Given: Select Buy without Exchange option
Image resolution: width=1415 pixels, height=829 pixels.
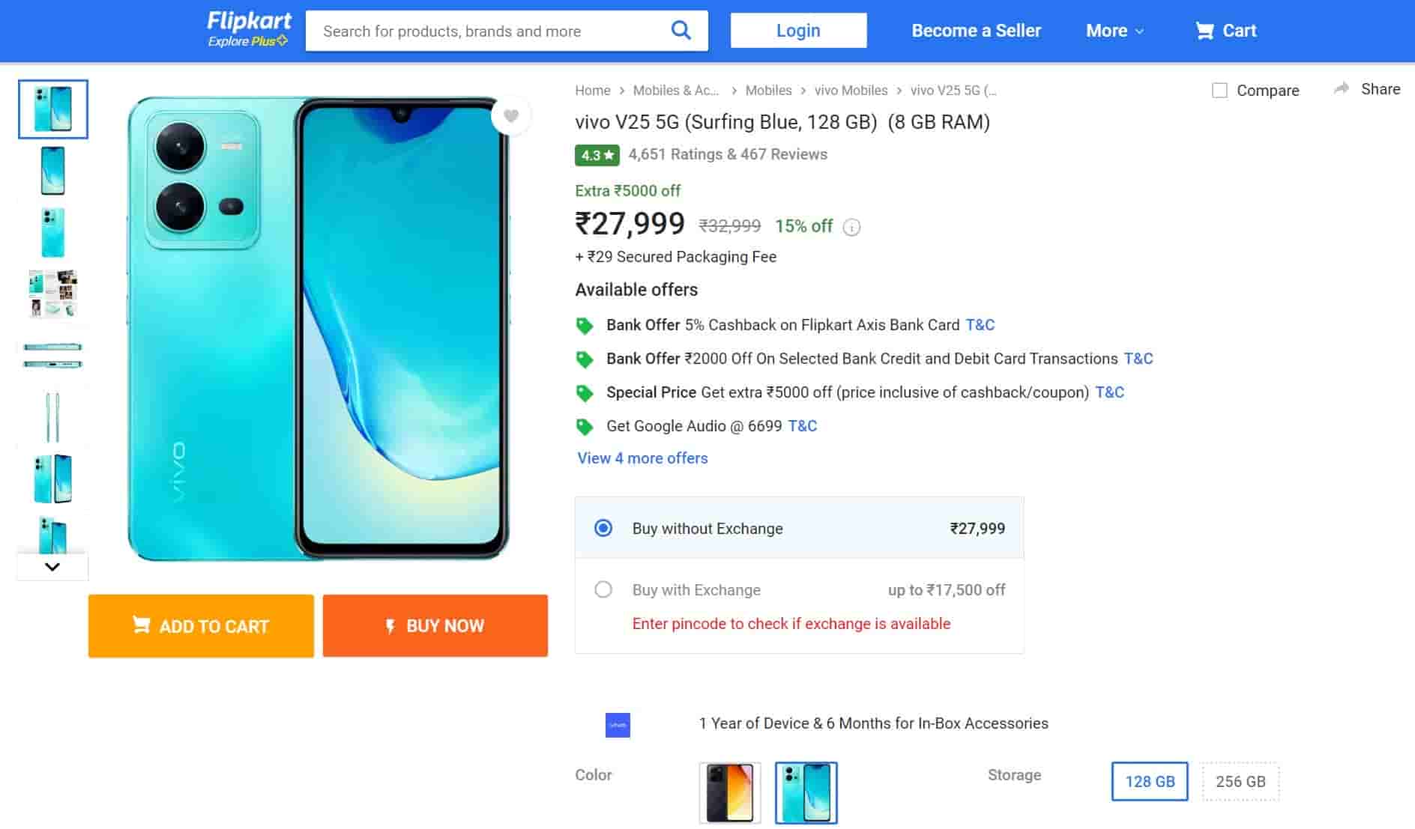Looking at the screenshot, I should (603, 528).
